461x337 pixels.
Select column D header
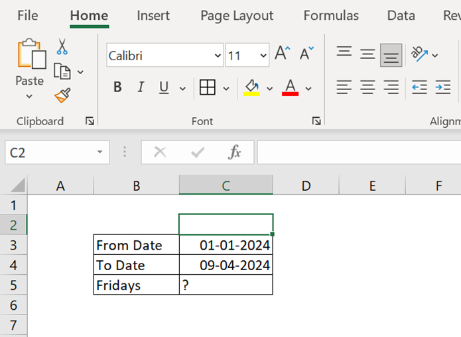306,185
